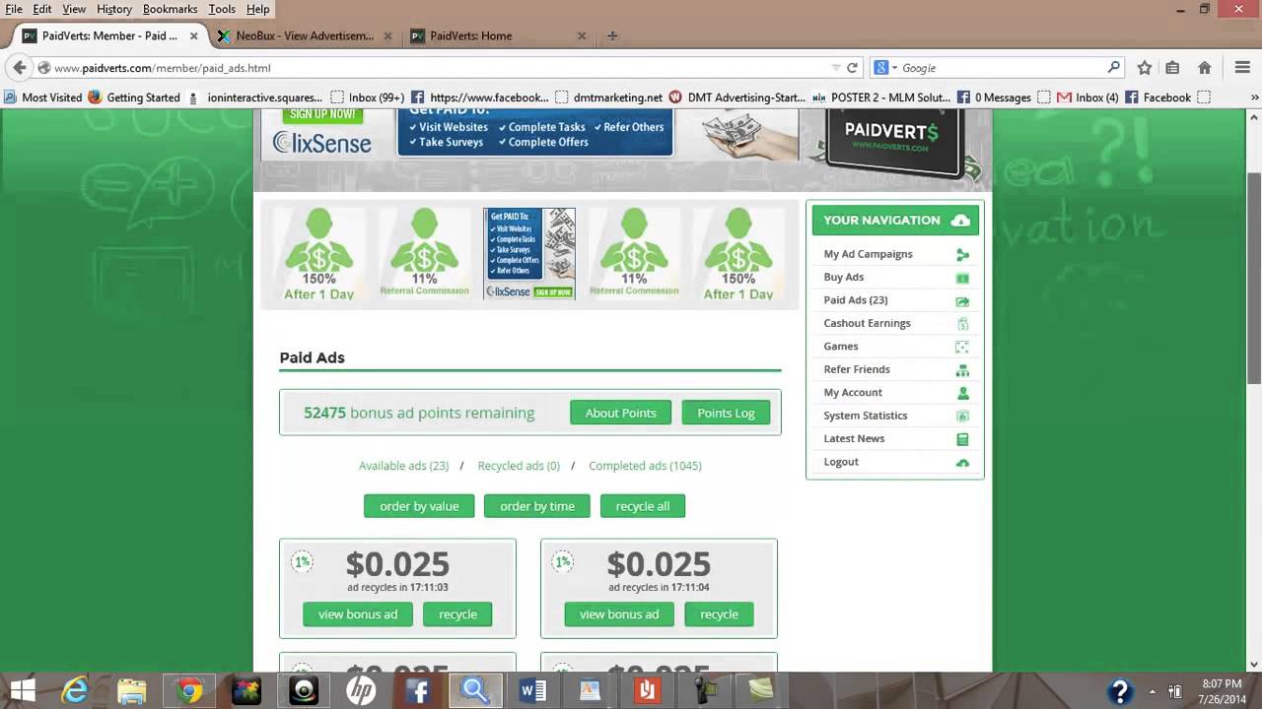Open the Edit menu
This screenshot has height=709, width=1262.
point(42,9)
